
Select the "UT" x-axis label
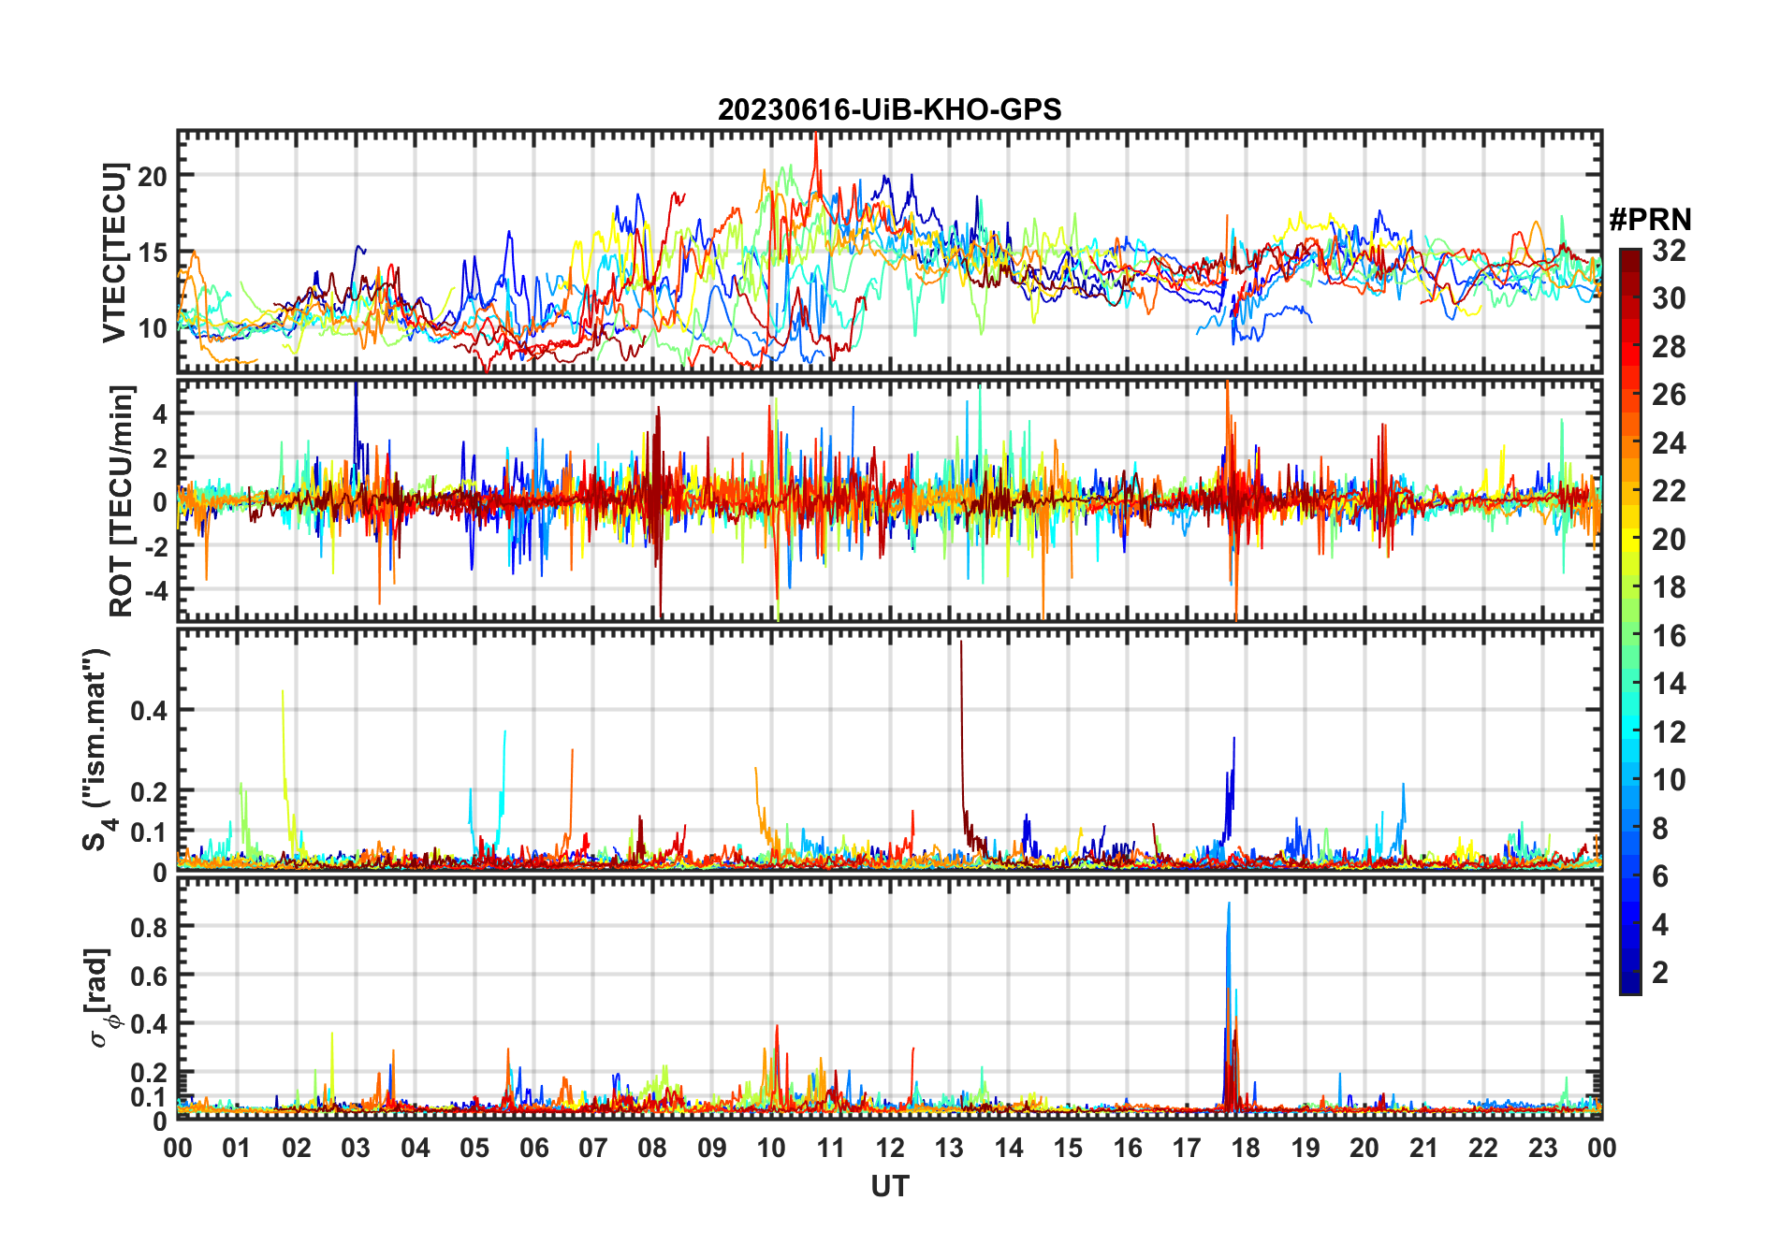pos(889,1186)
